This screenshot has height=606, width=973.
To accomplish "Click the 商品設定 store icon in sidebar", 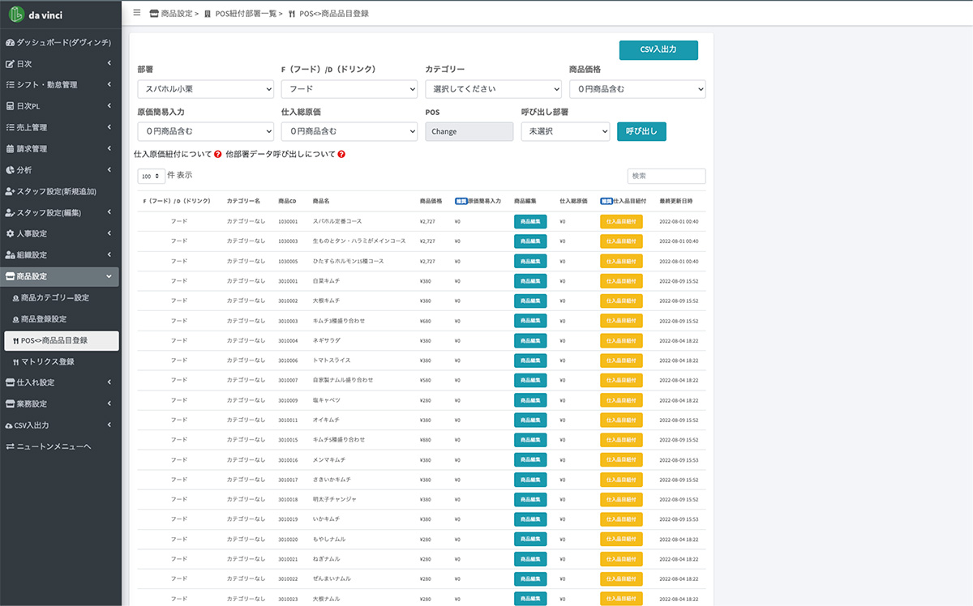I will click(10, 276).
